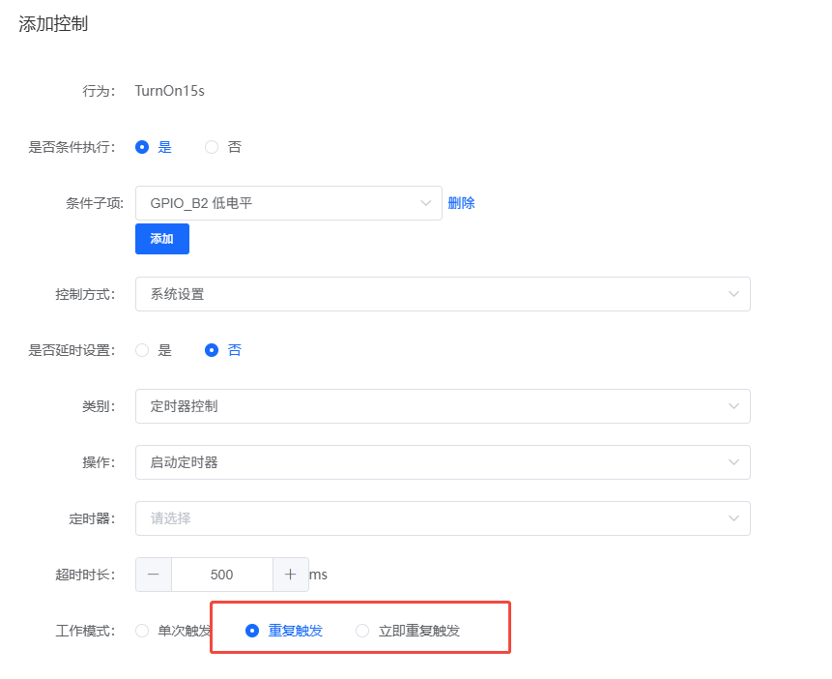Select 重复触发 work mode
832x679 pixels.
pos(252,631)
